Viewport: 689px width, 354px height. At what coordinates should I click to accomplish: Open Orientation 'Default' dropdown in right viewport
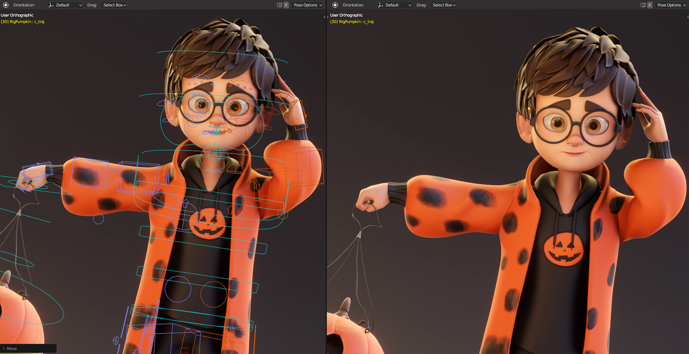tap(394, 5)
